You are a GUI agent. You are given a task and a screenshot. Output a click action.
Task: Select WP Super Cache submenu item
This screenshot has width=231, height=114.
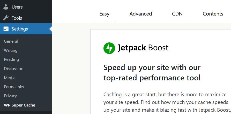[19, 105]
